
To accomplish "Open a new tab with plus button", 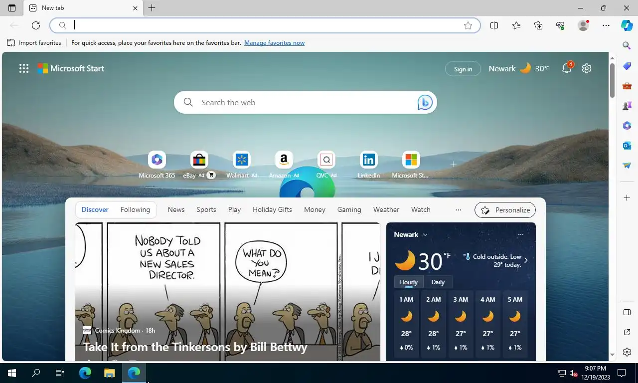I will click(x=152, y=8).
